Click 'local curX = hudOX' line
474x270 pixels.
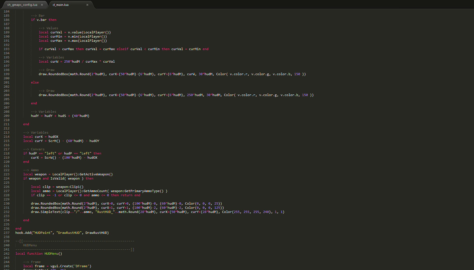coord(41,137)
